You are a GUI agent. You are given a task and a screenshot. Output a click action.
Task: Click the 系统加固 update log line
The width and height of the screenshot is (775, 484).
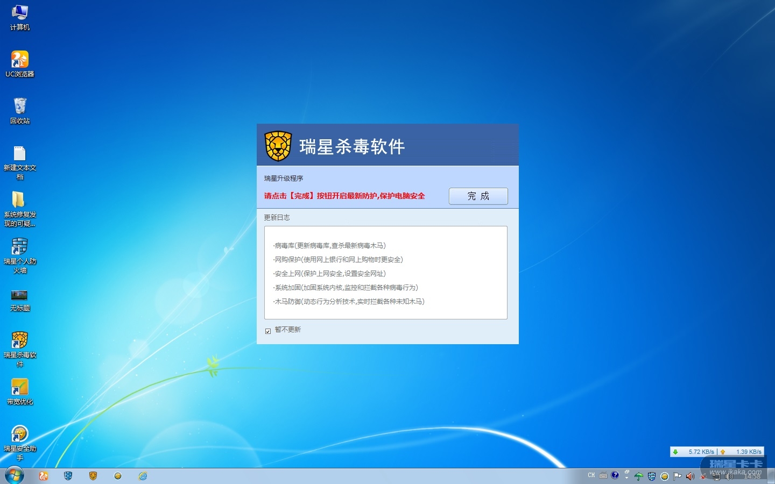(346, 288)
